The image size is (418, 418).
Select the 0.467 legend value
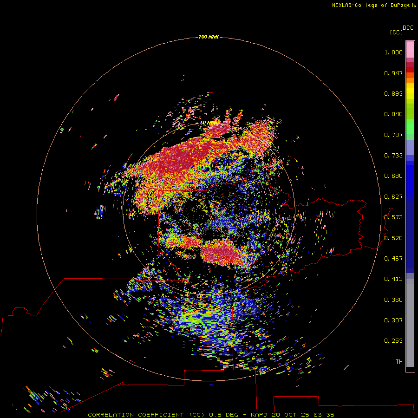pyautogui.click(x=393, y=259)
